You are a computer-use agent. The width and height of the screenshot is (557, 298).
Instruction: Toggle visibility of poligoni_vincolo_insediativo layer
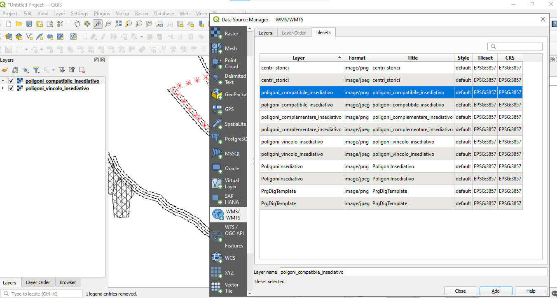[11, 88]
